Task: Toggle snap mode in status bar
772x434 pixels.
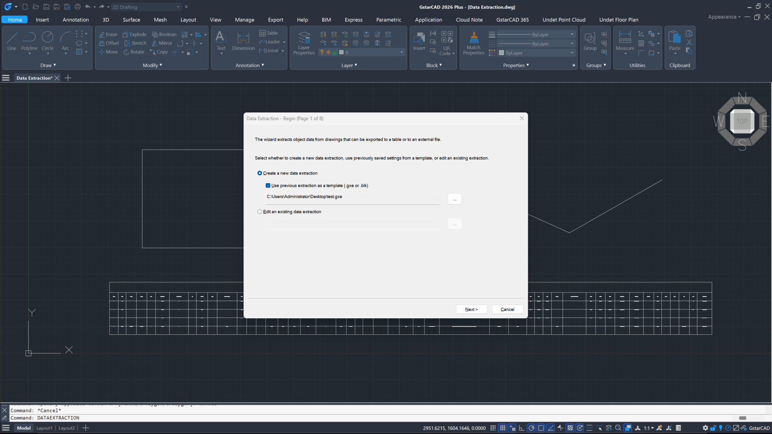Action: click(493, 428)
